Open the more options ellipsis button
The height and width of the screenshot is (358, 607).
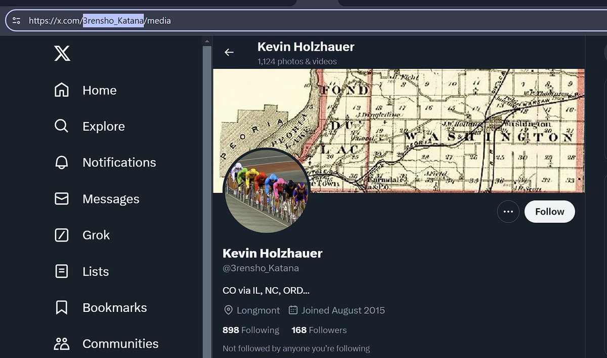(x=508, y=212)
